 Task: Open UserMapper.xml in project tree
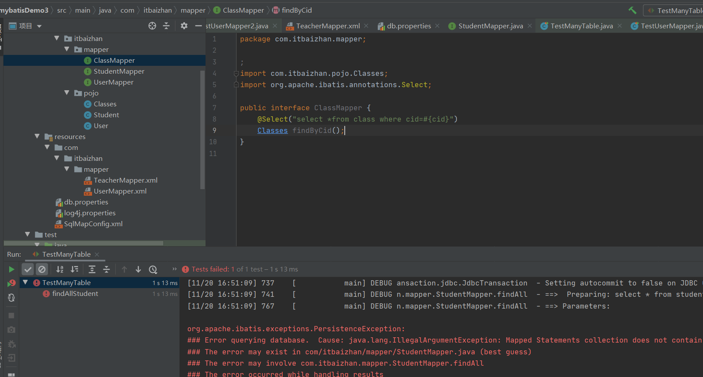(120, 191)
